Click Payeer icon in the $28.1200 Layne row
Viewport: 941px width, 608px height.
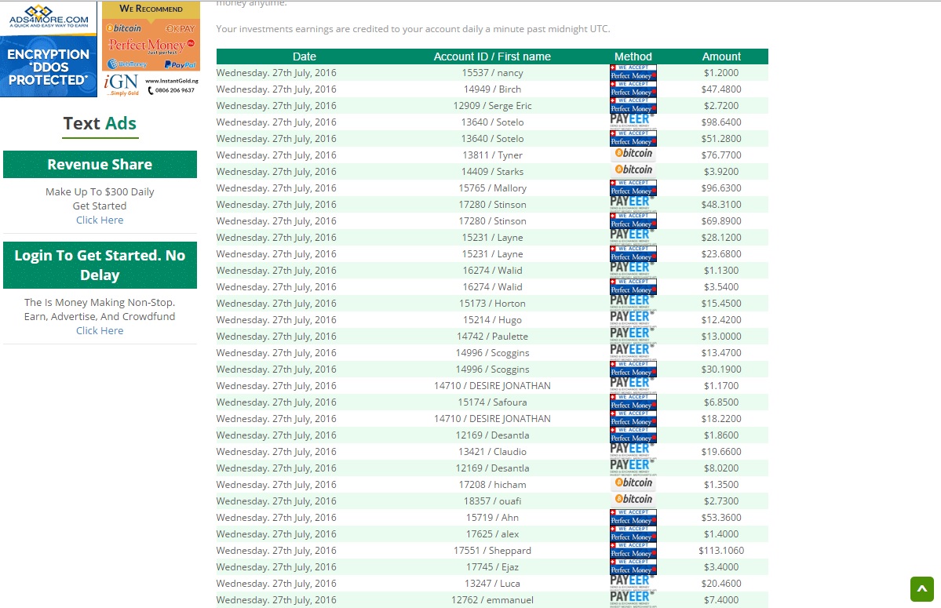click(x=633, y=237)
